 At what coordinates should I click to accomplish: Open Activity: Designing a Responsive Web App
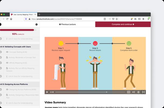coord(22,96)
